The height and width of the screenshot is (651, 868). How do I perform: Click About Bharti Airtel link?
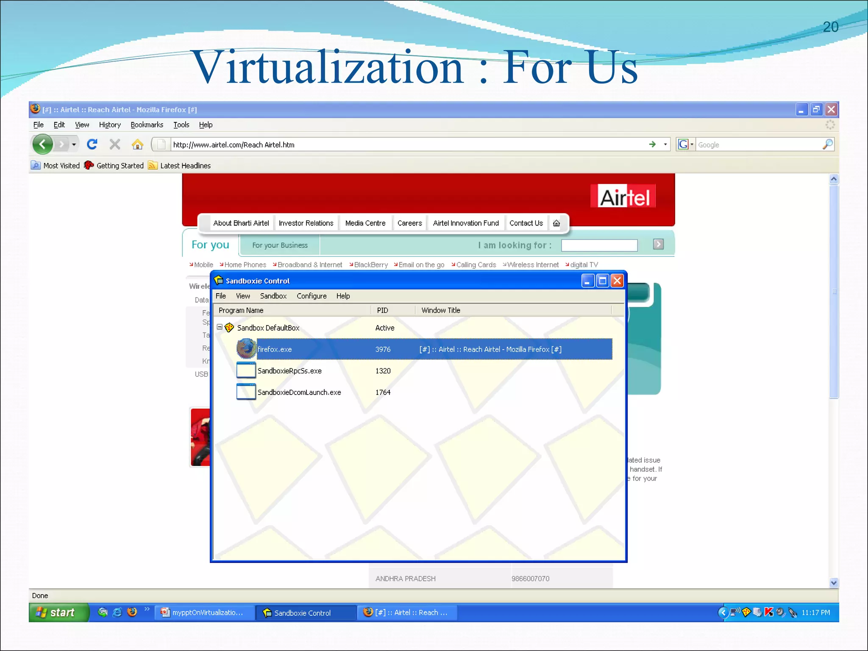[241, 223]
